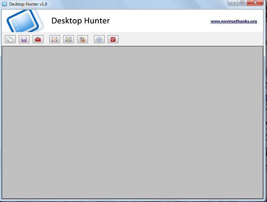267x202 pixels.
Task: Click the Desktop Hunter title bar app icon
Action: [x=5, y=4]
